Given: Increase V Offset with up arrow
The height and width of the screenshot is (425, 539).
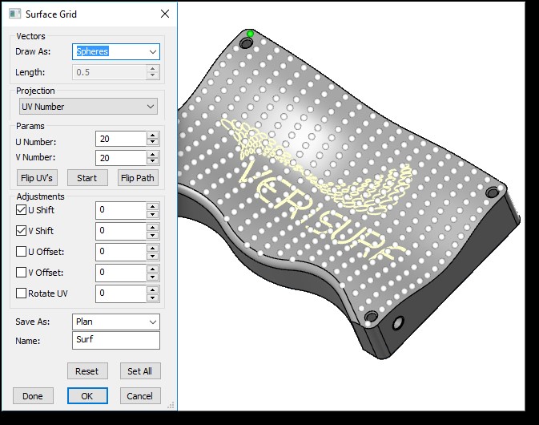Looking at the screenshot, I should pyautogui.click(x=153, y=269).
